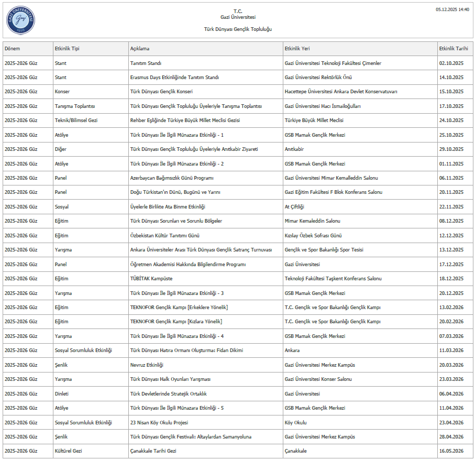Select the date 16.05.2026 cell

point(451,451)
